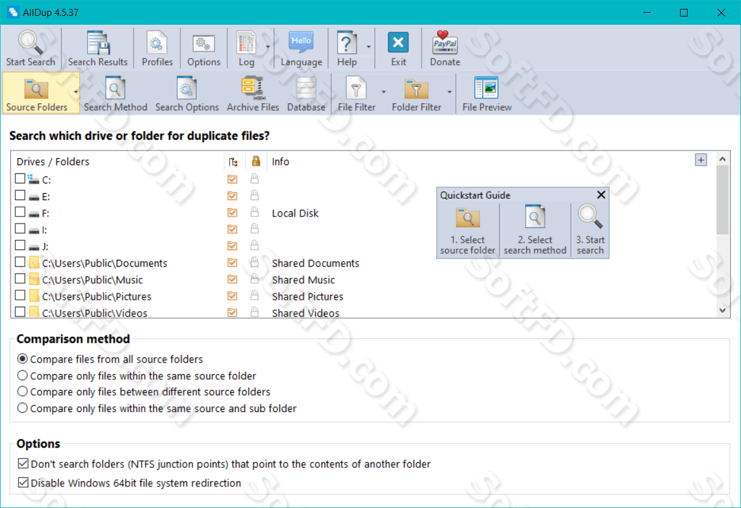Screen dimensions: 741x508
Task: Click the Start Search magnifier icon
Action: pyautogui.click(x=30, y=43)
